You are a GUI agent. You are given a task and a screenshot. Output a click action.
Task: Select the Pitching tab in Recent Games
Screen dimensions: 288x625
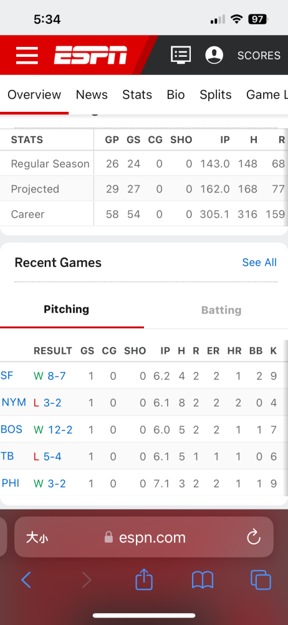click(x=67, y=309)
